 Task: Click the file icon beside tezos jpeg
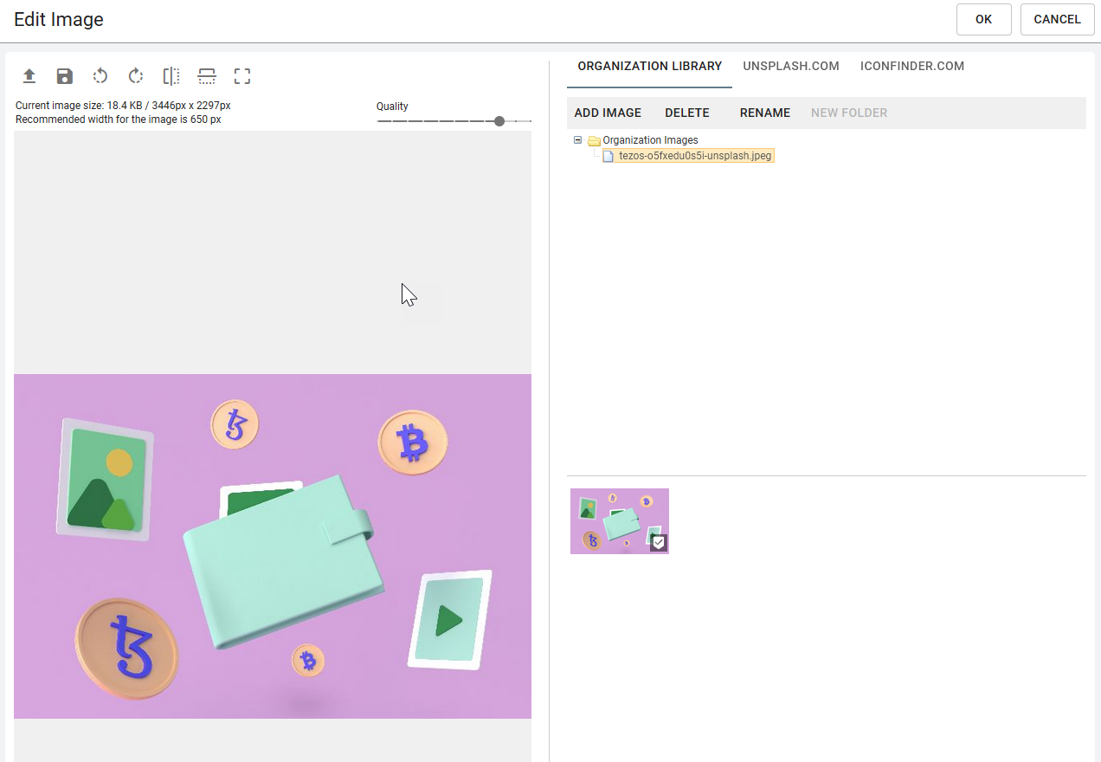(x=608, y=156)
